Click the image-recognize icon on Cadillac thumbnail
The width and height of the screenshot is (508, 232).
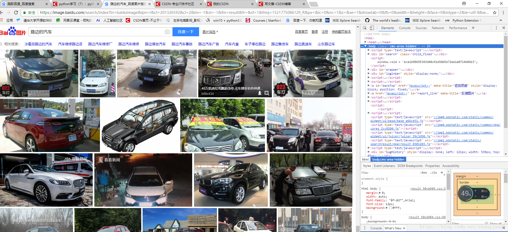pyautogui.click(x=267, y=93)
